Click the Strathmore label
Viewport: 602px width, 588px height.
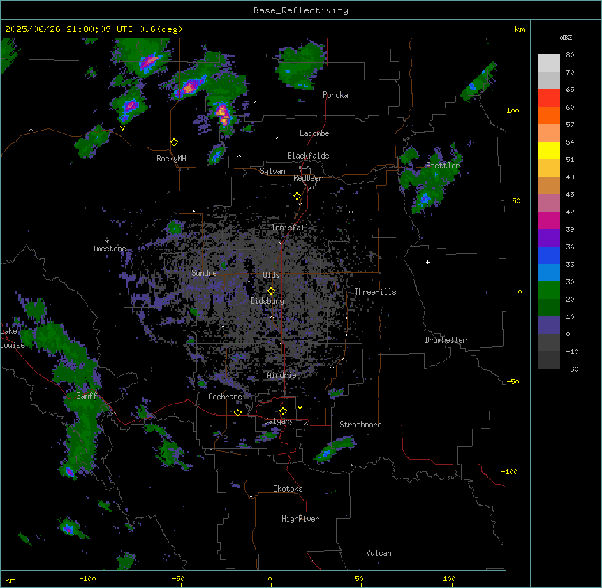[360, 425]
